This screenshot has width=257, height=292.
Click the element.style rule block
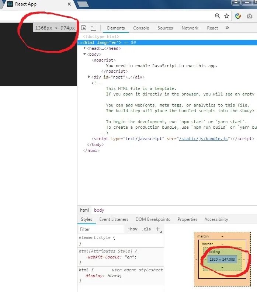click(x=121, y=240)
